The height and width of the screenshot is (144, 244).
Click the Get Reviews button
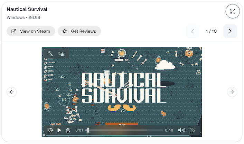click(79, 31)
